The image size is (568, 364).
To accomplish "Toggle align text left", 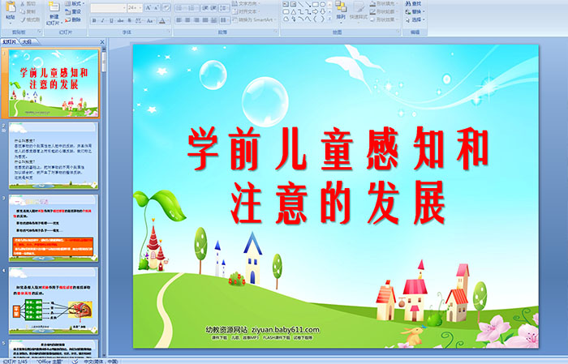I will pyautogui.click(x=179, y=20).
